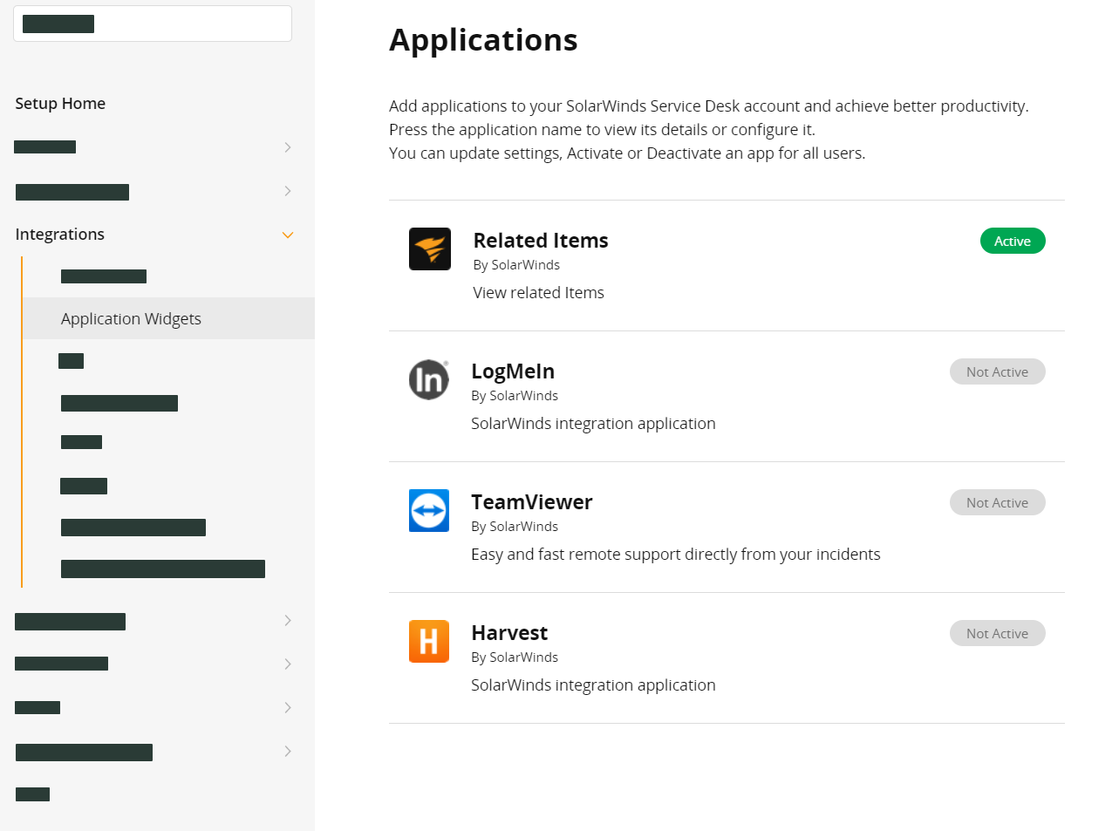This screenshot has height=831, width=1119.
Task: Click the LogMeIn app icon
Action: click(429, 380)
